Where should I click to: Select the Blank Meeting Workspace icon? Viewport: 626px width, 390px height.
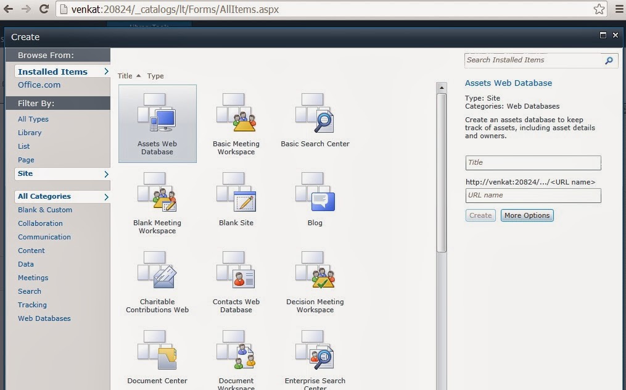[157, 192]
